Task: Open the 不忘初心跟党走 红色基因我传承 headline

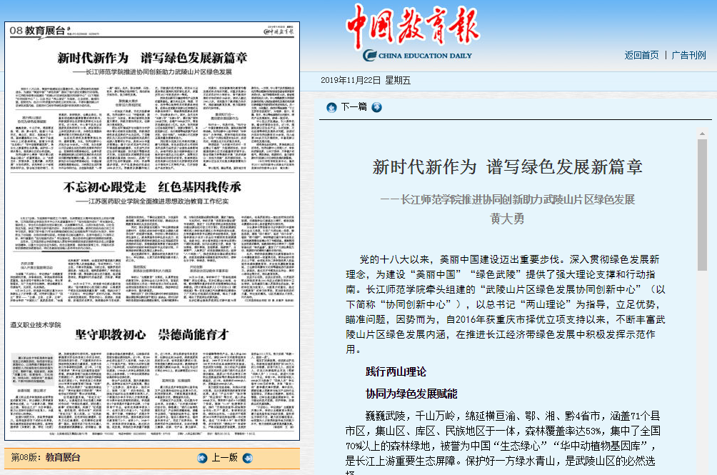Action: tap(152, 187)
